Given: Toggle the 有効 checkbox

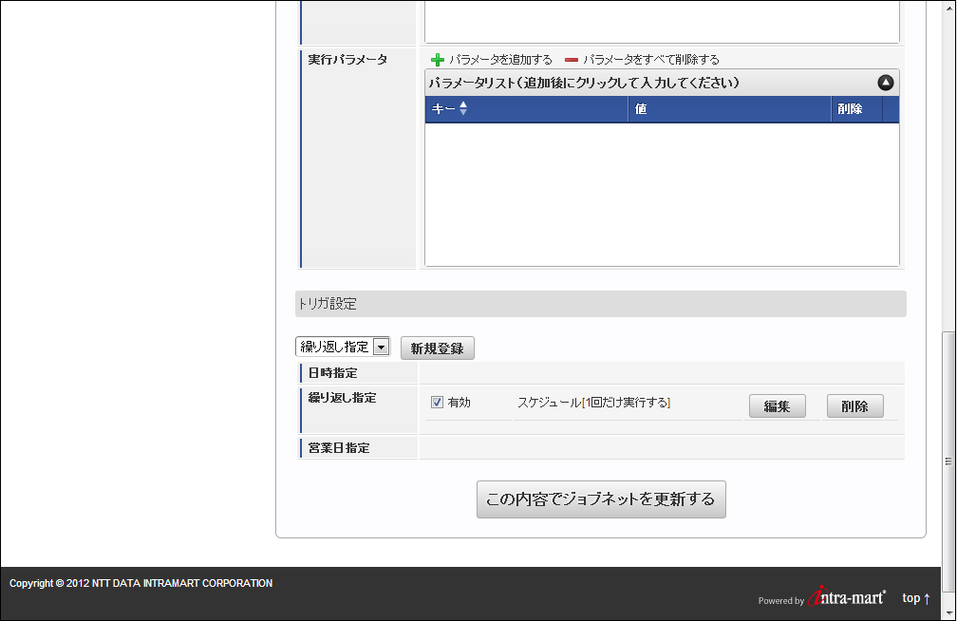Looking at the screenshot, I should (438, 403).
